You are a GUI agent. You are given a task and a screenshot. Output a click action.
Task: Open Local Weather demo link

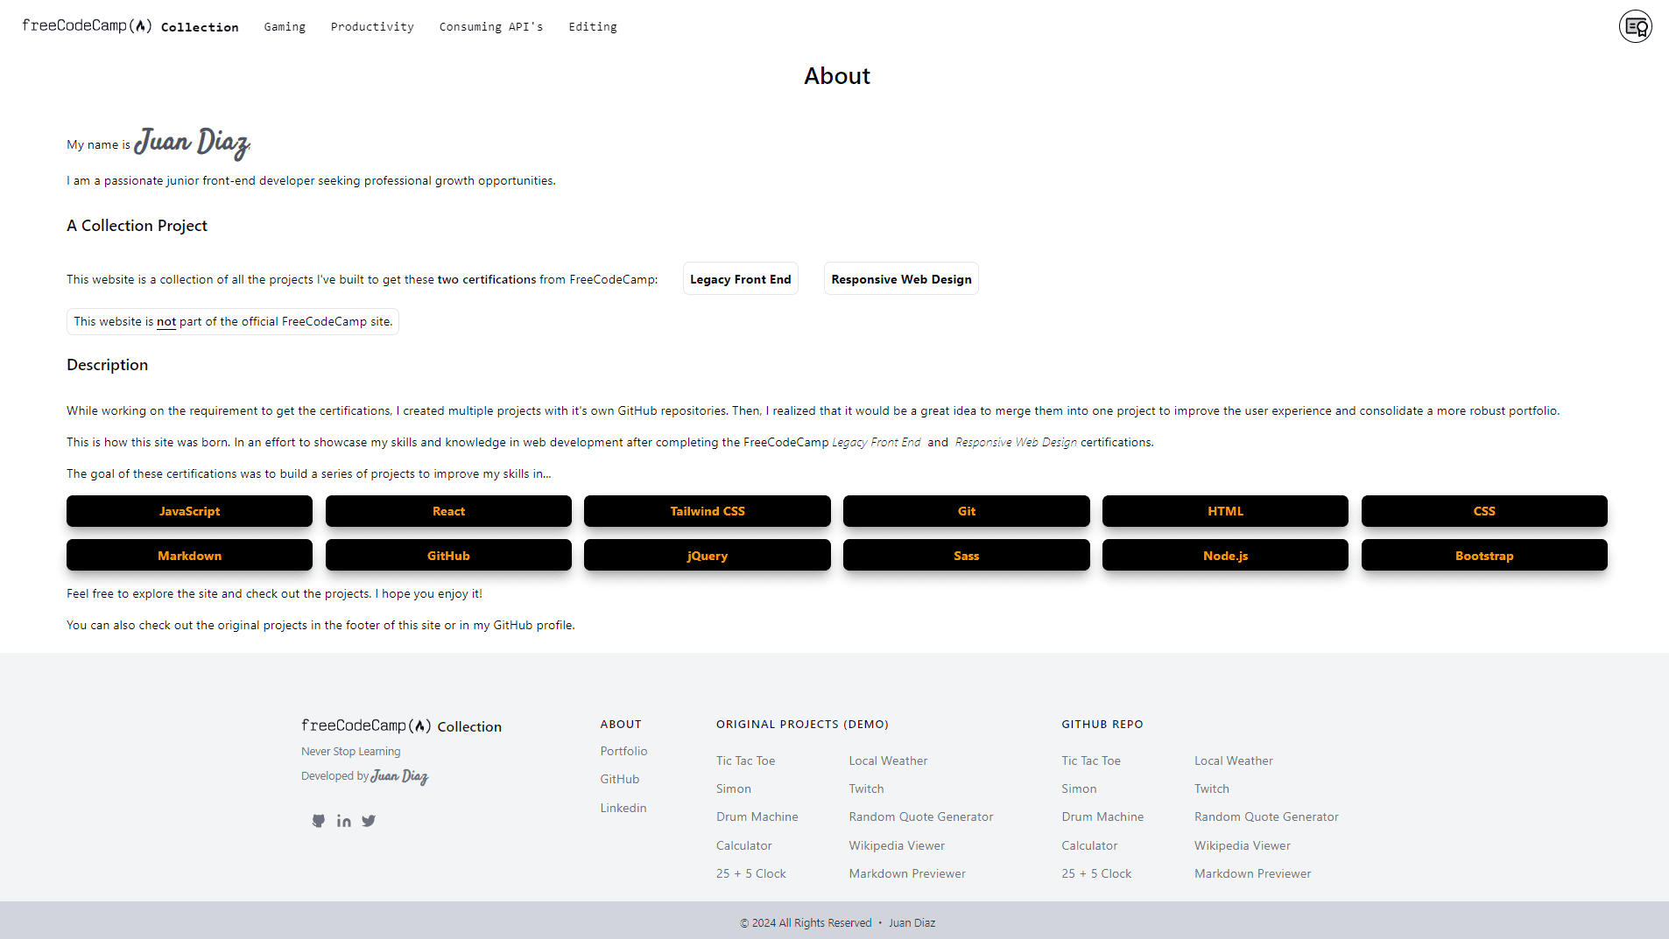pyautogui.click(x=888, y=760)
